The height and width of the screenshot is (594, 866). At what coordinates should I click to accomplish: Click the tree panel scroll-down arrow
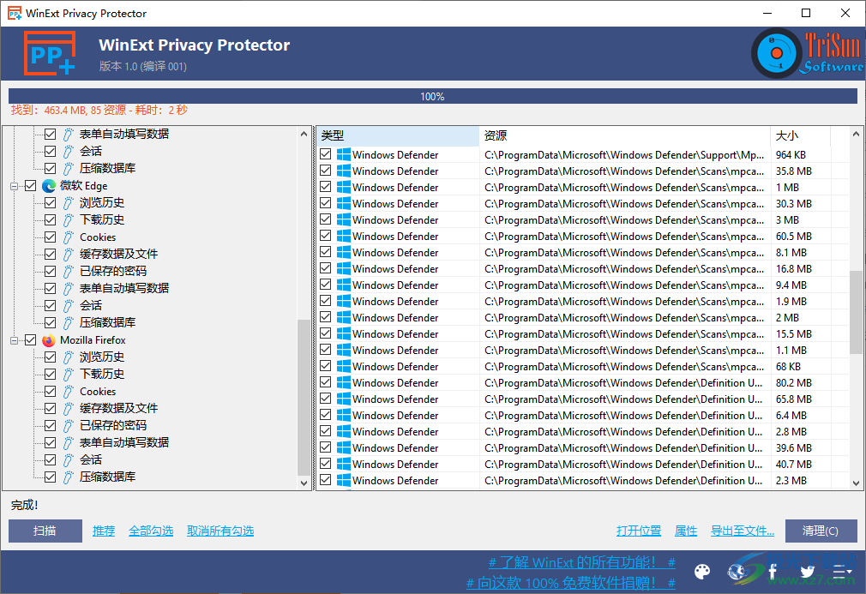(304, 483)
